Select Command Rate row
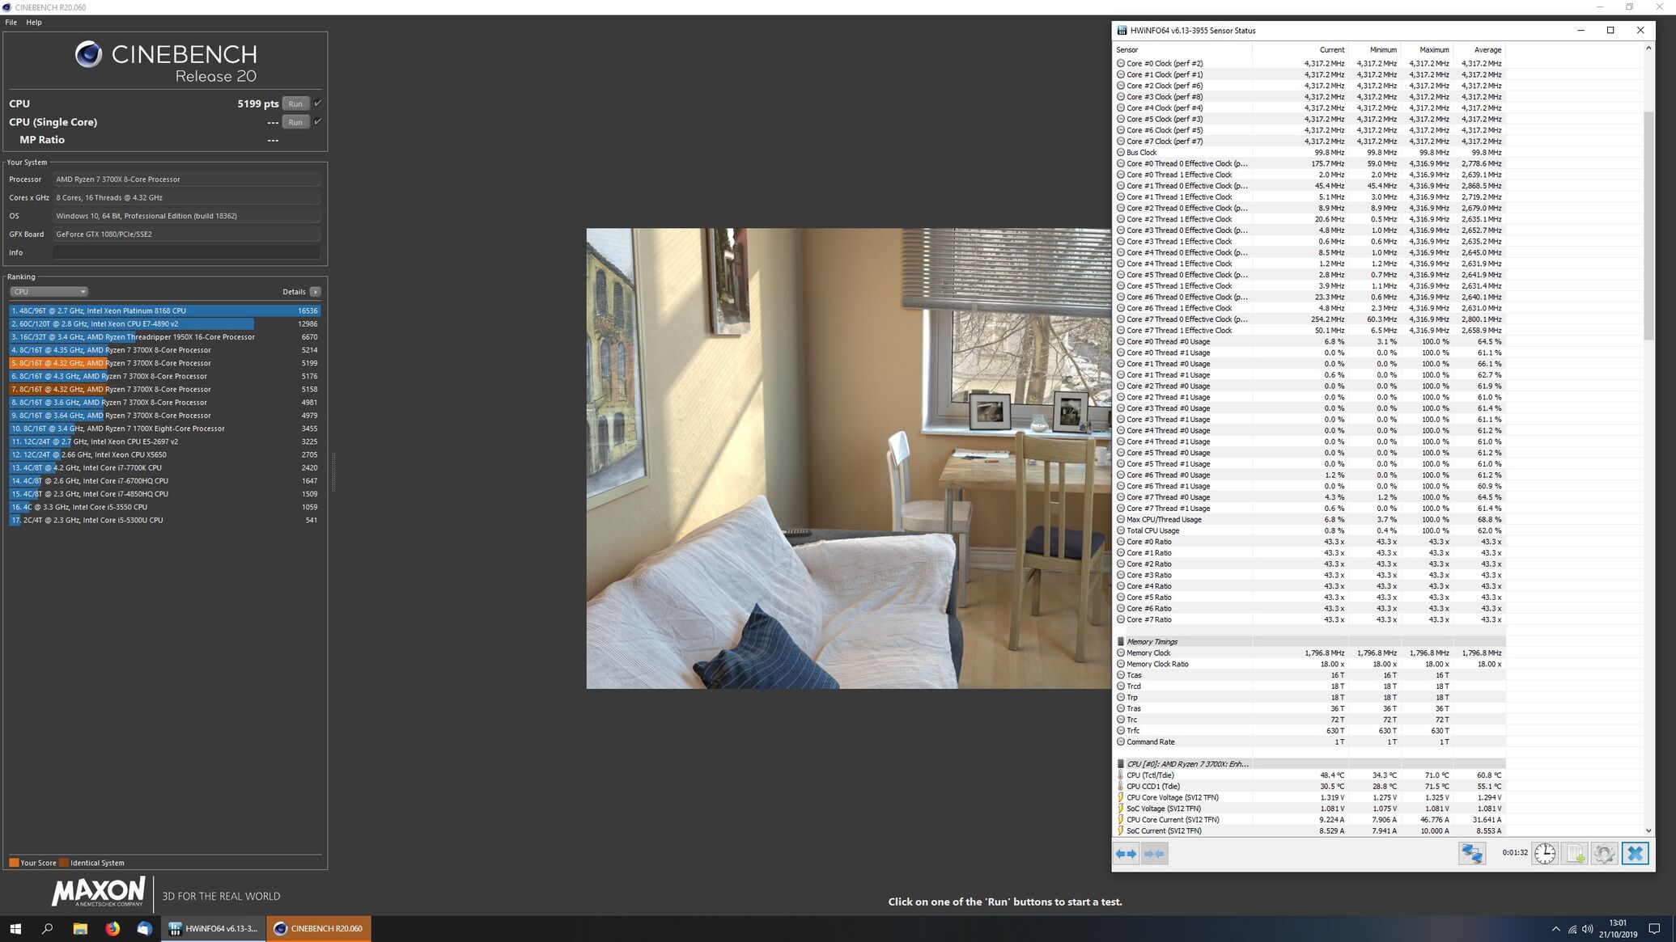The width and height of the screenshot is (1676, 942). [1309, 742]
